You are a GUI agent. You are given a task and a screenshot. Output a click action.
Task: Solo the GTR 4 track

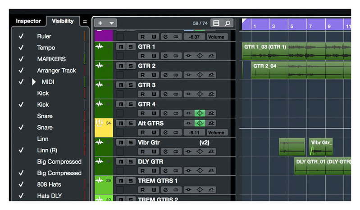point(131,104)
